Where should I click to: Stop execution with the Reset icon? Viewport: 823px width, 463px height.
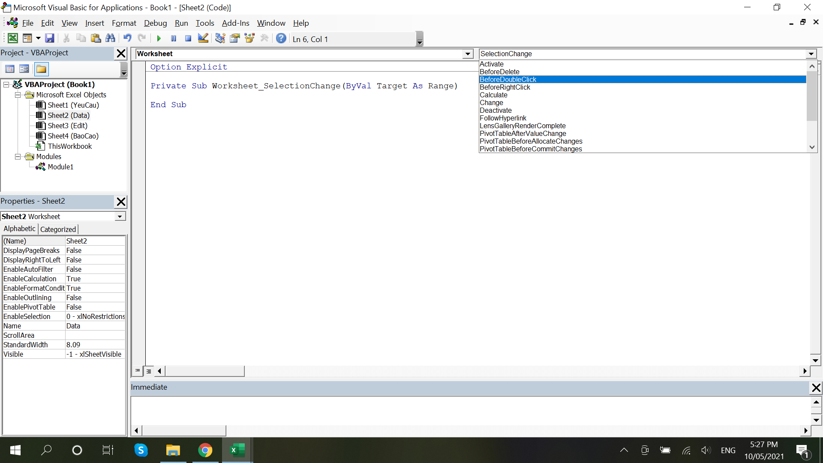coord(188,39)
